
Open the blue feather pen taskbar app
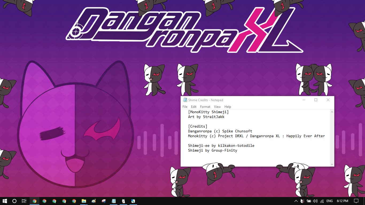click(x=133, y=201)
